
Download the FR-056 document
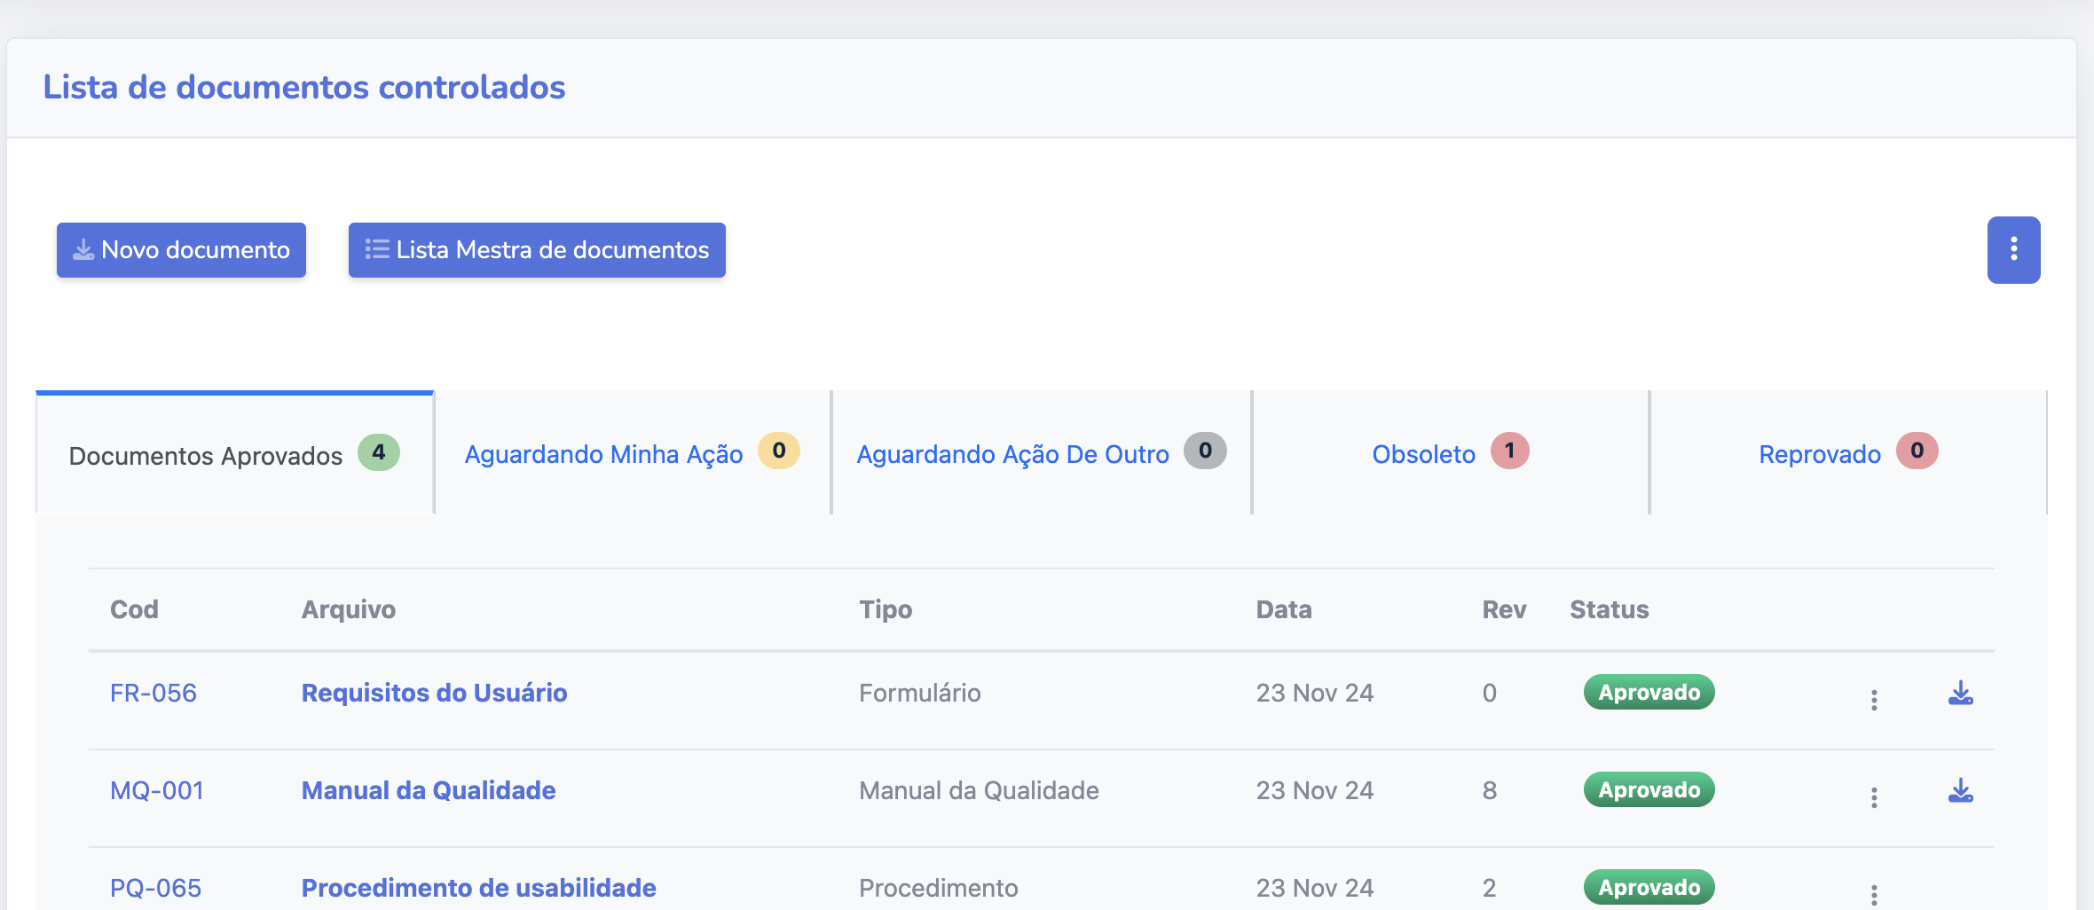click(x=1961, y=694)
